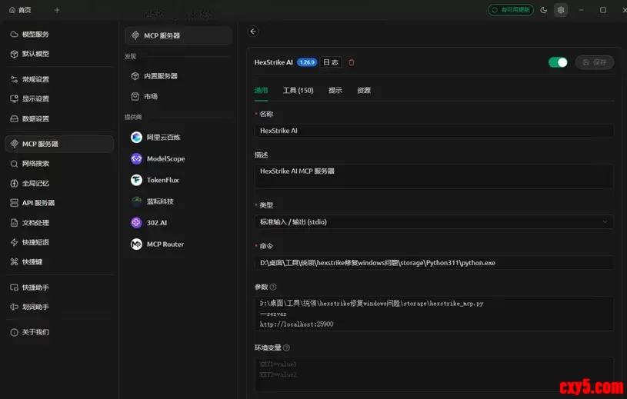627x399 pixels.
Task: Show help for 环境变量 field
Action: tap(286, 348)
